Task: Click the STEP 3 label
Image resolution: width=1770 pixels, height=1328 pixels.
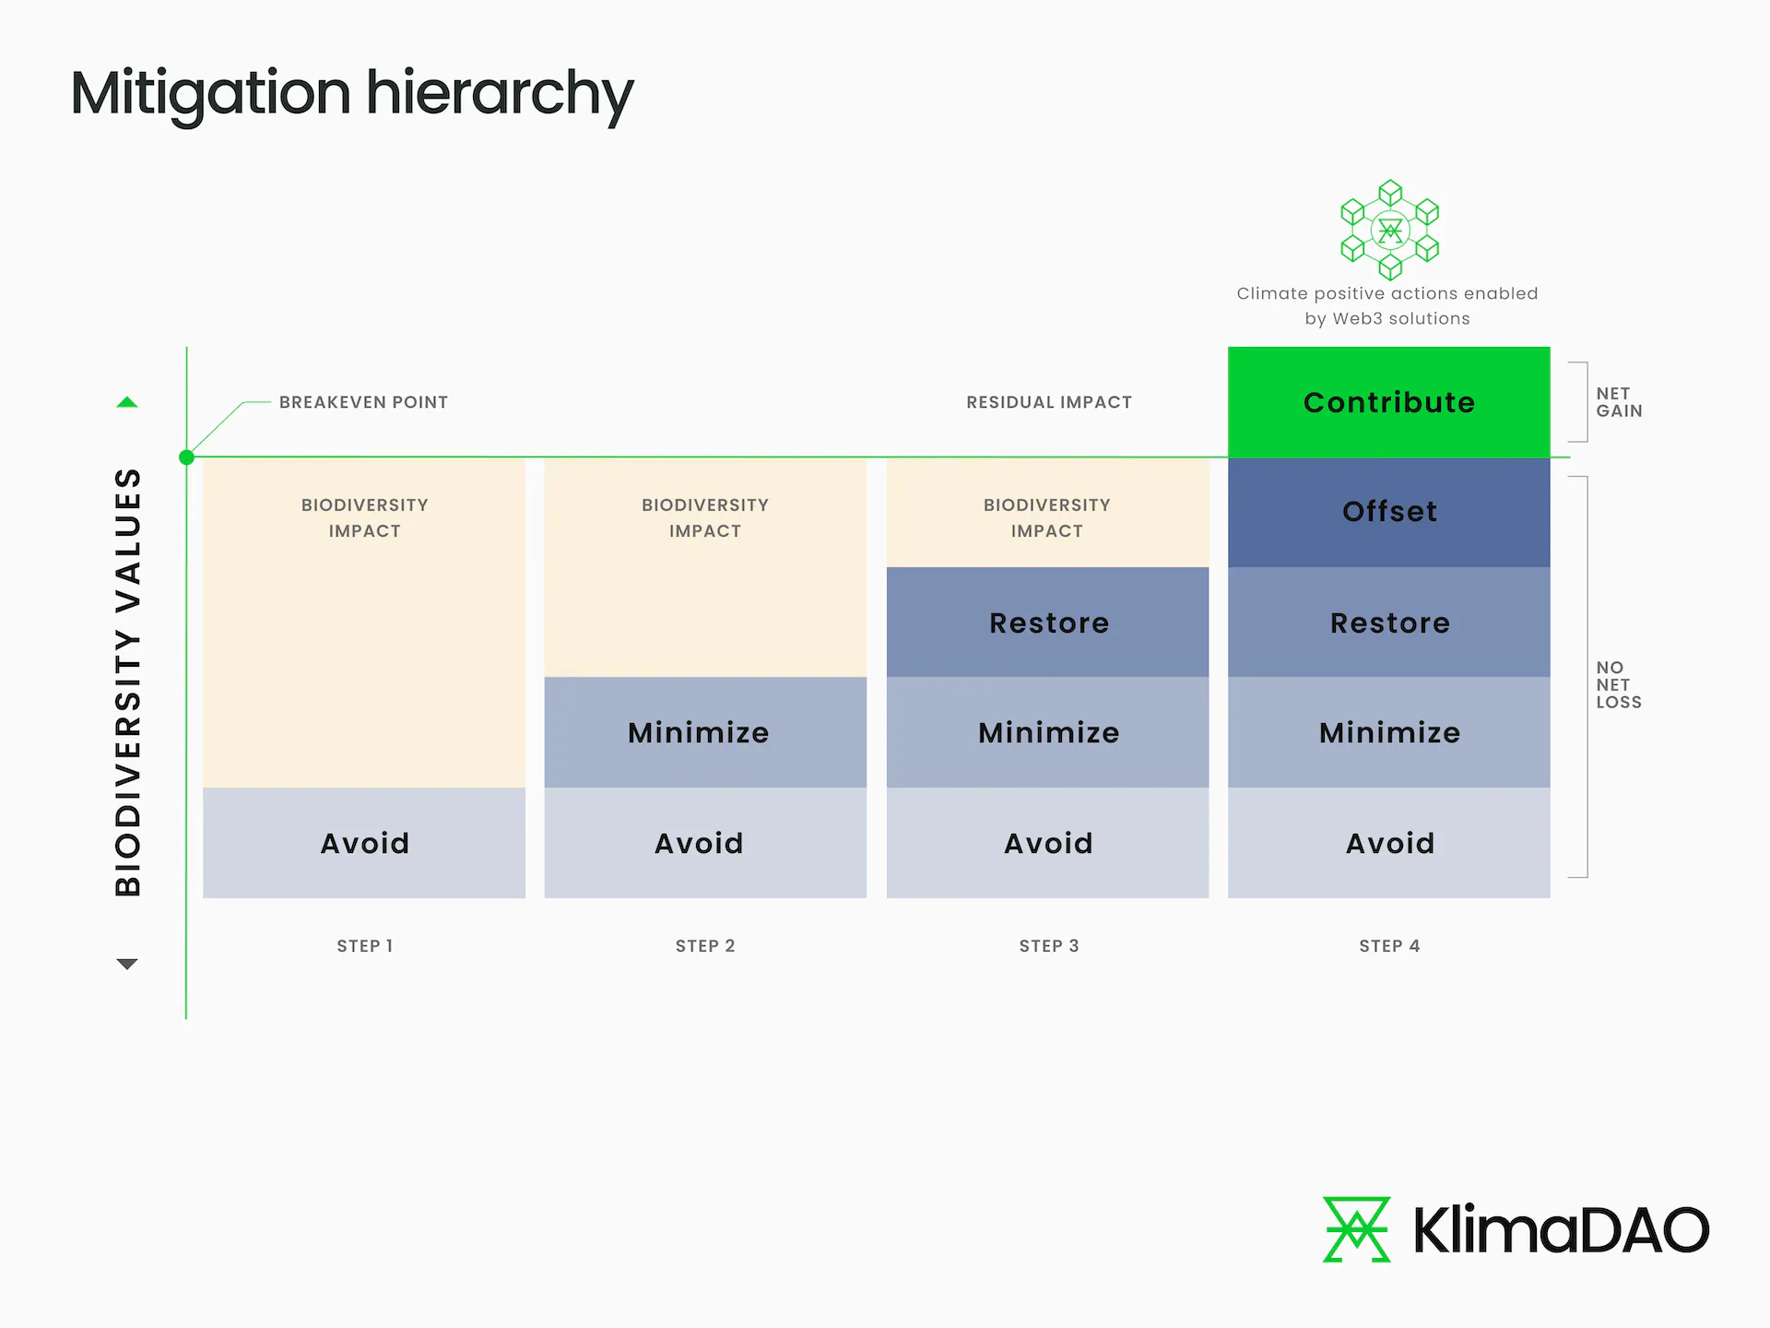Action: [x=1049, y=945]
